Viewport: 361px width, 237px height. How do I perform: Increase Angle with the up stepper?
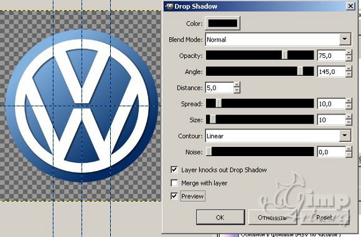click(349, 69)
